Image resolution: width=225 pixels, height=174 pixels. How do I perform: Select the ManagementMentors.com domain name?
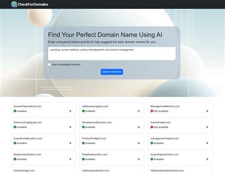165,106
